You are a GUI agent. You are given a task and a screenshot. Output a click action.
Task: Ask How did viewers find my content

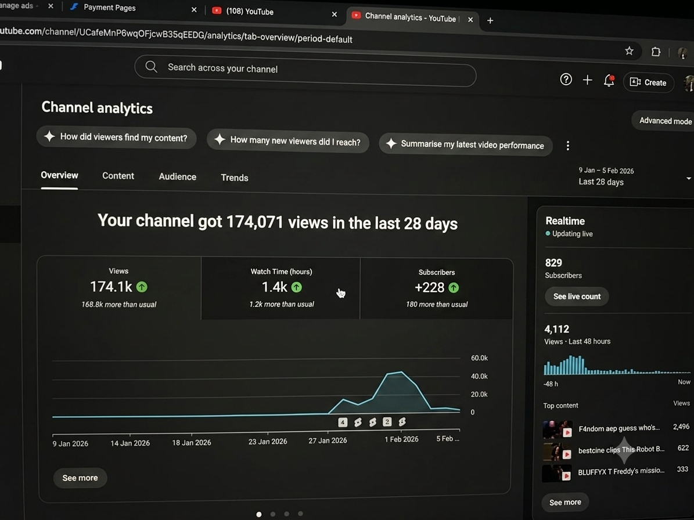click(x=116, y=137)
